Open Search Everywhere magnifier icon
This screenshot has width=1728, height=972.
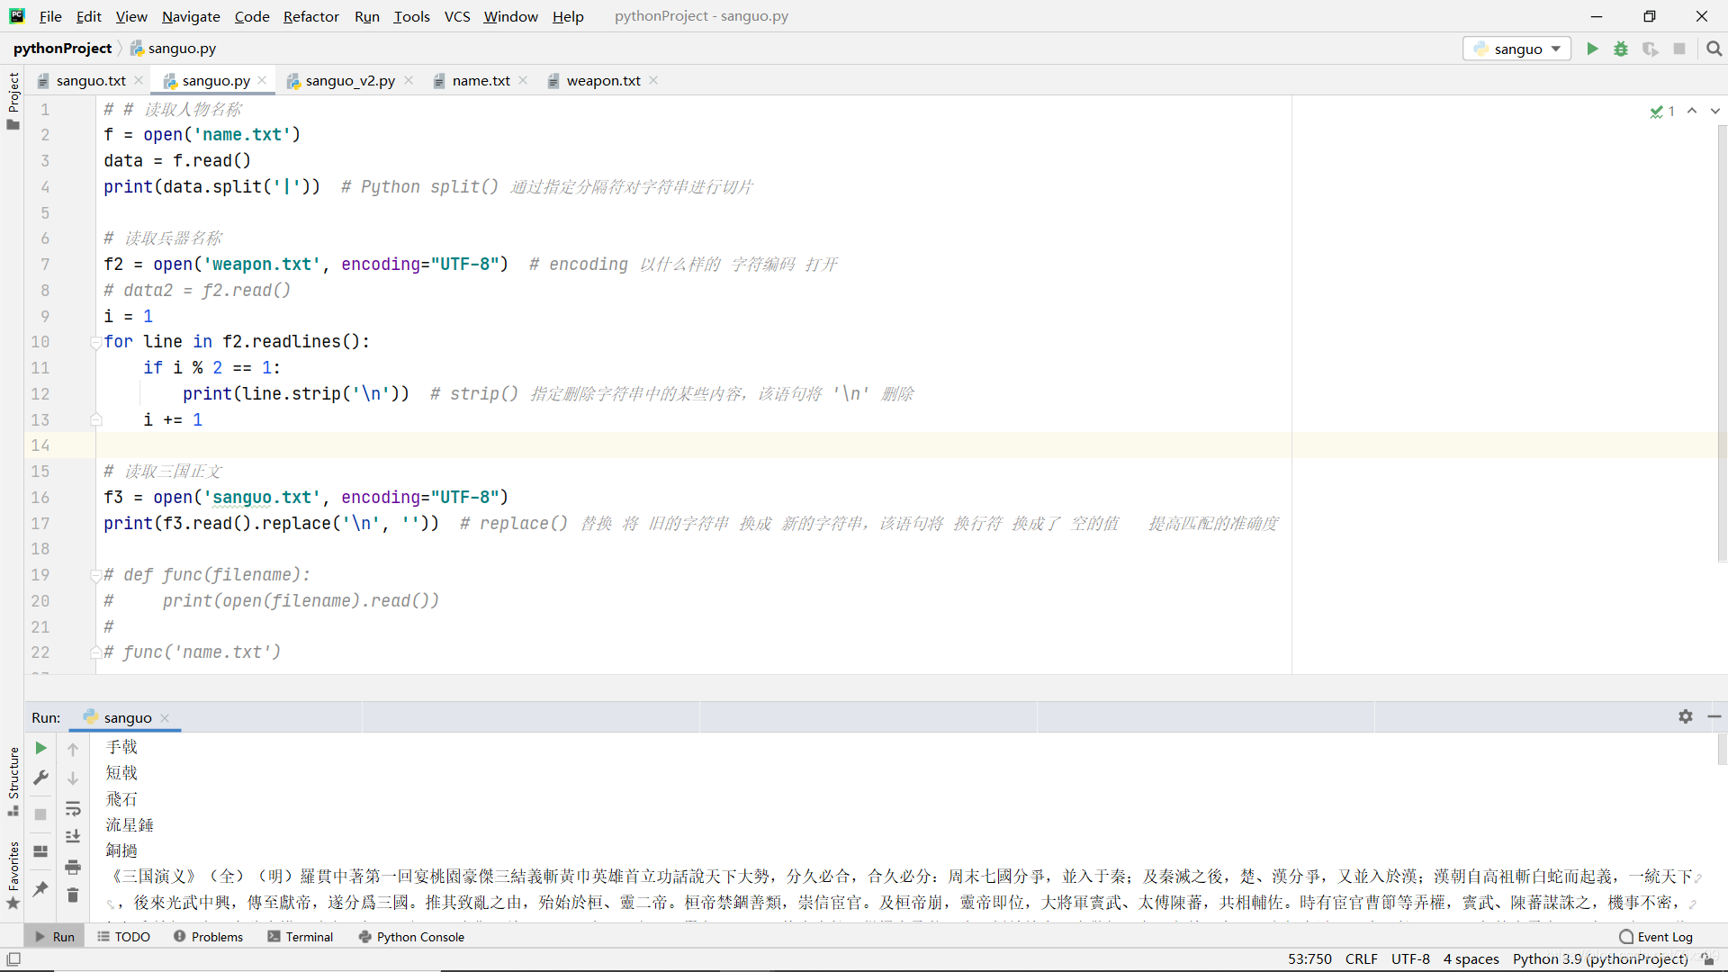(x=1714, y=49)
